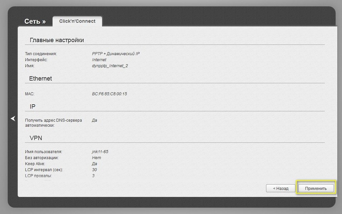Click the LCP провалы label
The height and width of the screenshot is (214, 342).
click(x=39, y=175)
